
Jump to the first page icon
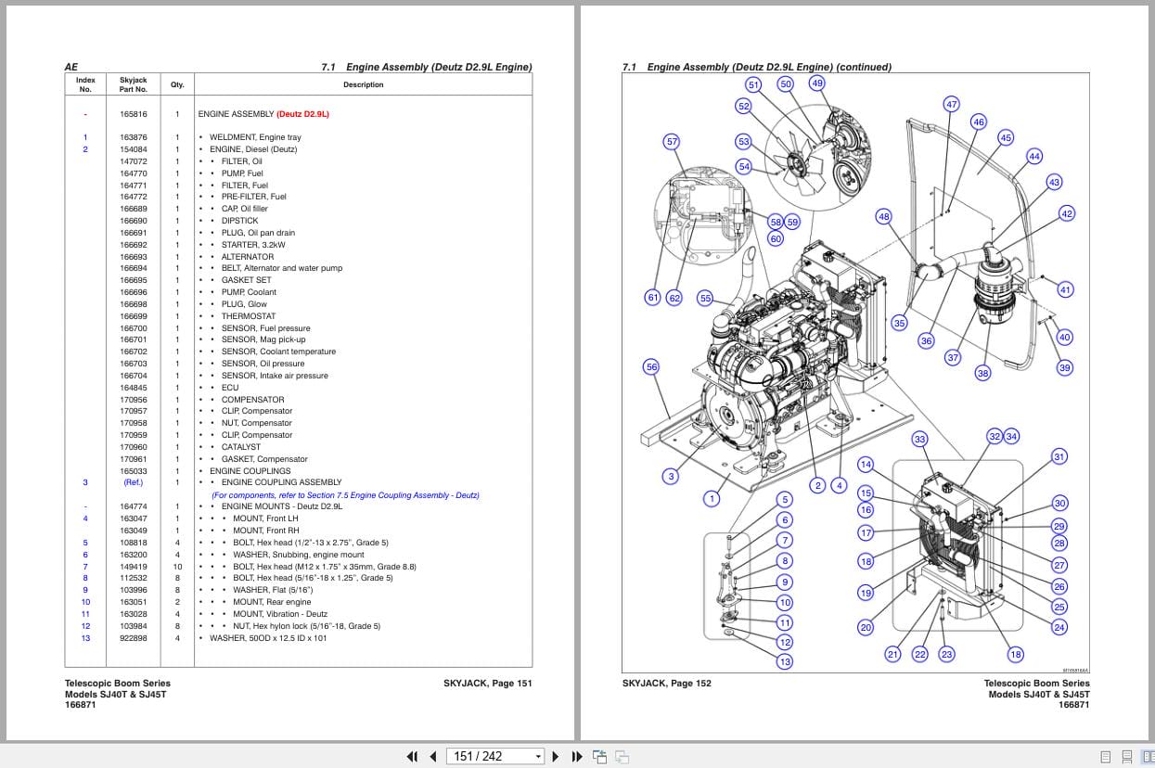[413, 756]
